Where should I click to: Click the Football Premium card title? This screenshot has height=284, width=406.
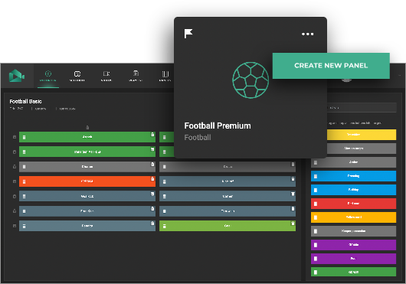(218, 126)
